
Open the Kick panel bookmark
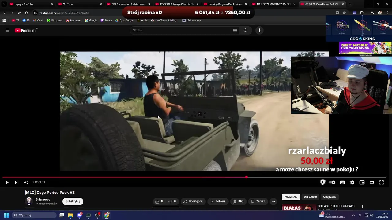coord(55,20)
